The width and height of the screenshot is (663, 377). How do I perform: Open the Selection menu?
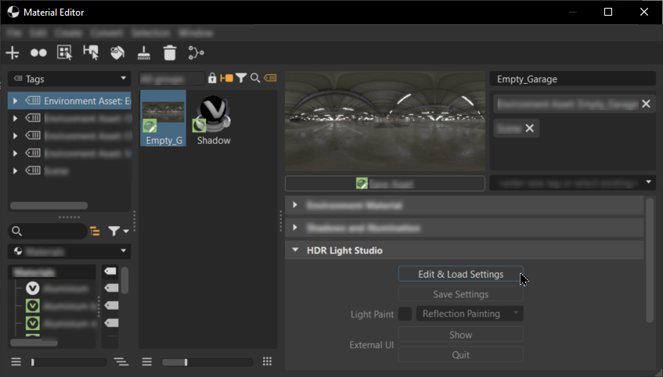coord(150,33)
